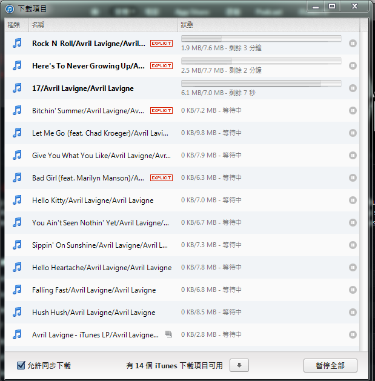
Task: Click EXPLICIT badge on Bitchin' Summer
Action: [161, 111]
